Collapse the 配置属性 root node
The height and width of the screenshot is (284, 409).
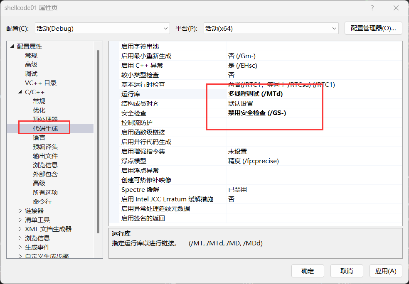tap(12, 46)
